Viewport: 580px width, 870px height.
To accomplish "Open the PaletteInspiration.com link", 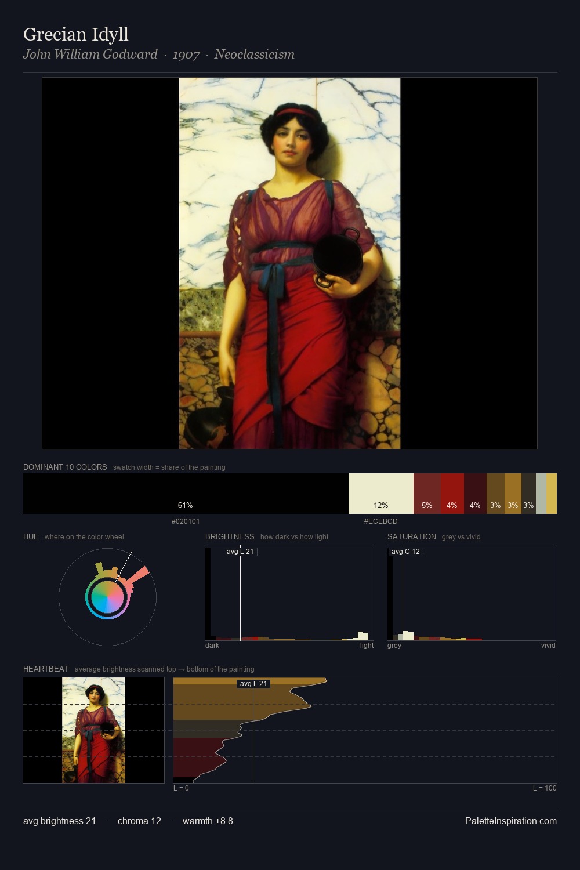I will 511,821.
